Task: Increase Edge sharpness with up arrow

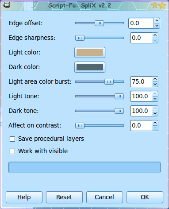Action: point(155,35)
